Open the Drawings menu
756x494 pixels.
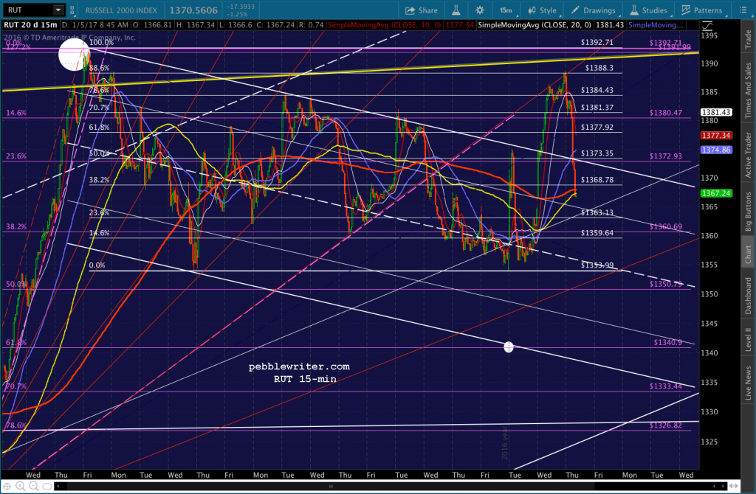(x=594, y=10)
